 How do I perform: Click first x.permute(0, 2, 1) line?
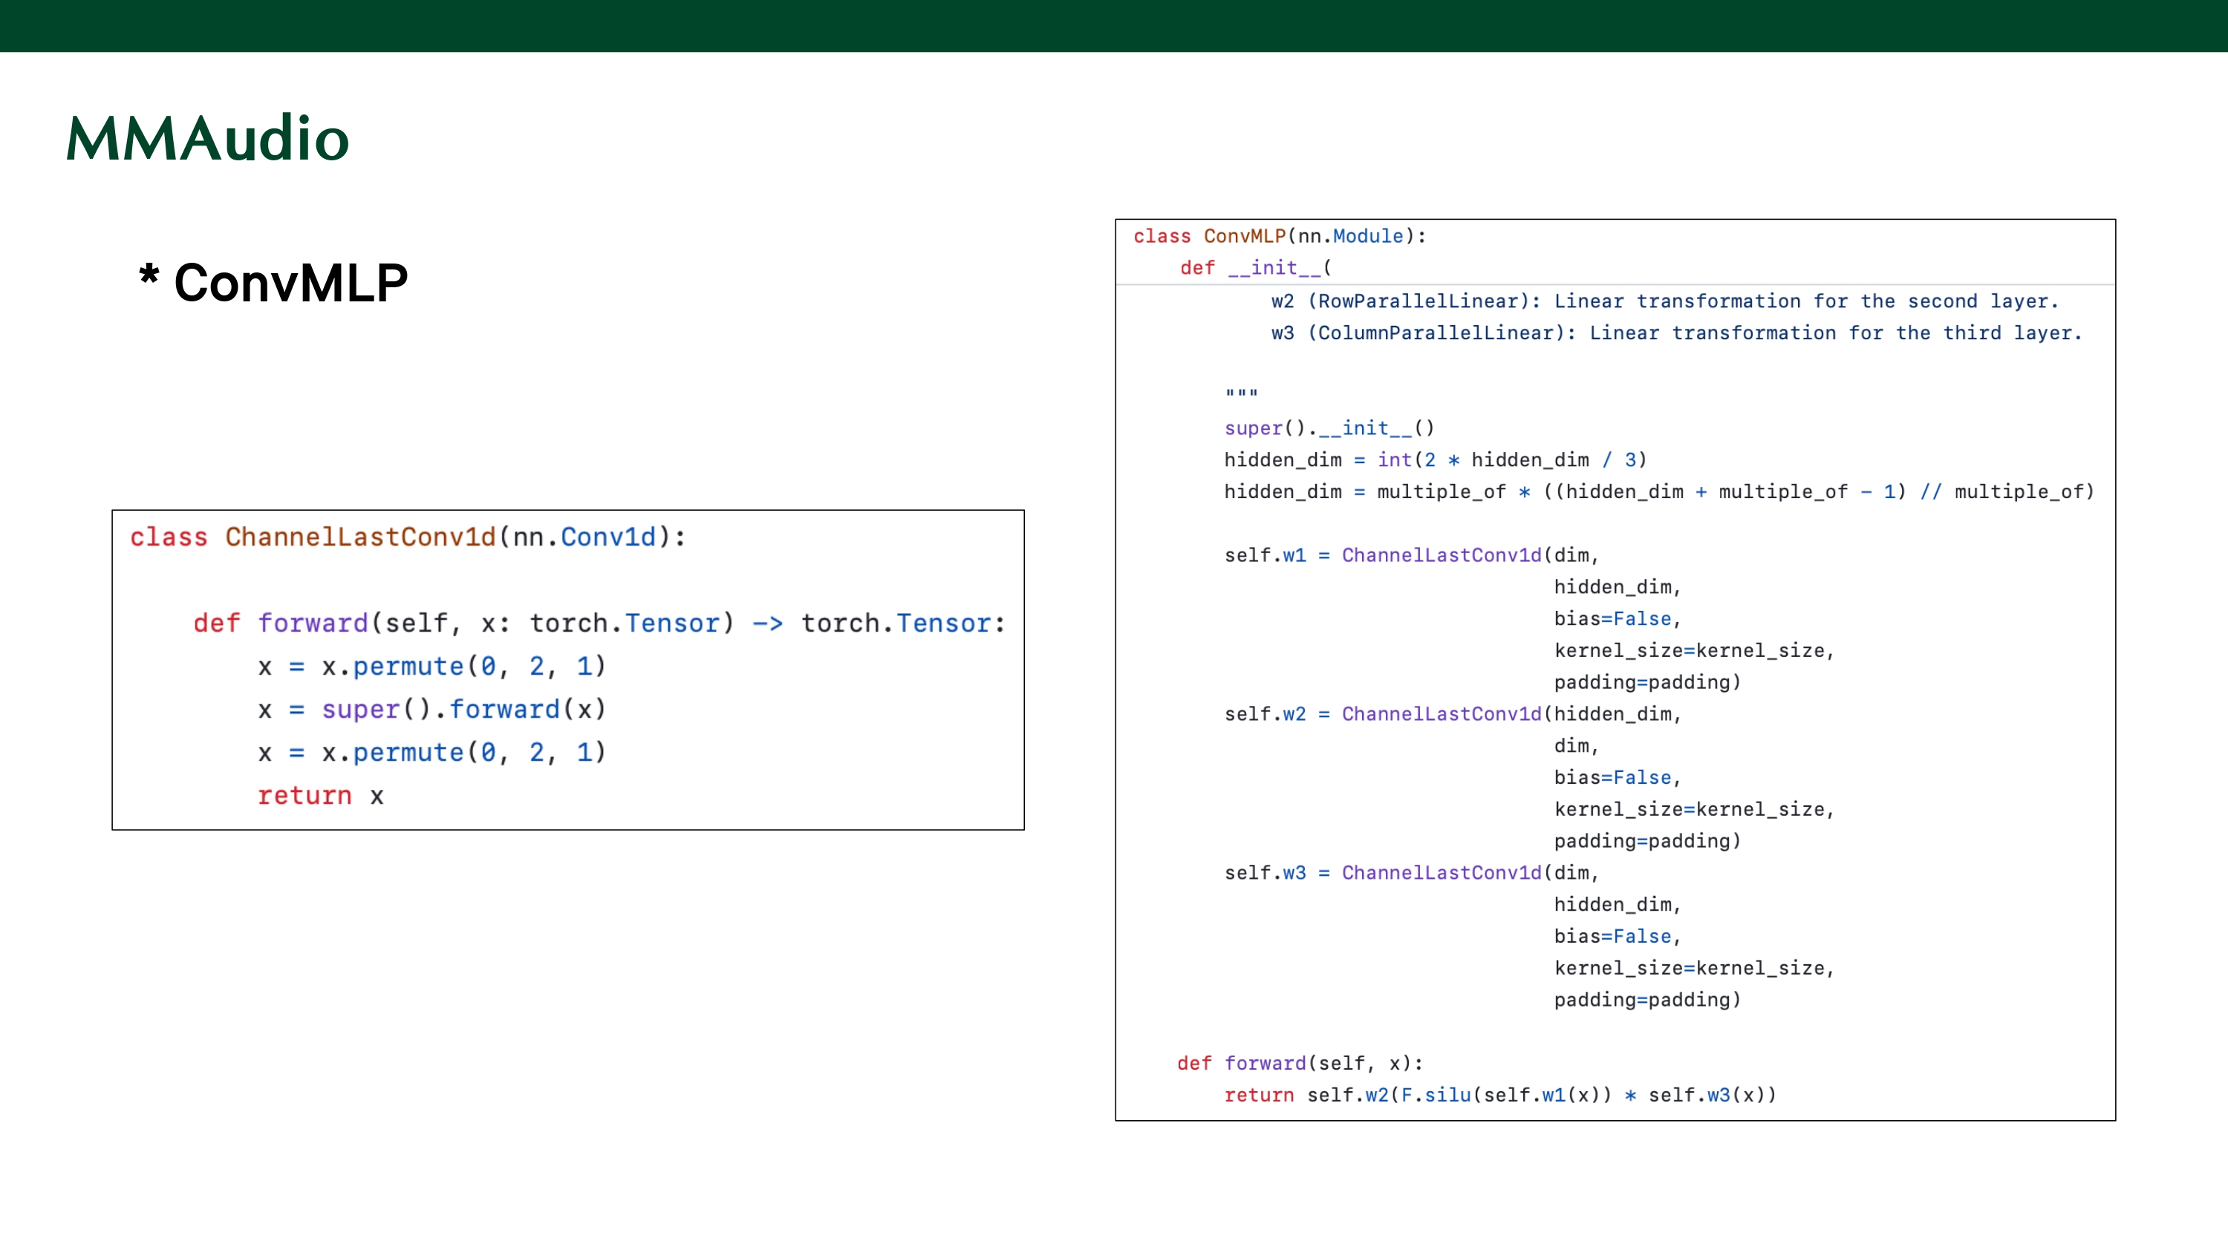click(x=431, y=666)
